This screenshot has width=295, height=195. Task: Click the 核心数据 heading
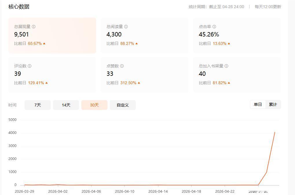pyautogui.click(x=19, y=7)
